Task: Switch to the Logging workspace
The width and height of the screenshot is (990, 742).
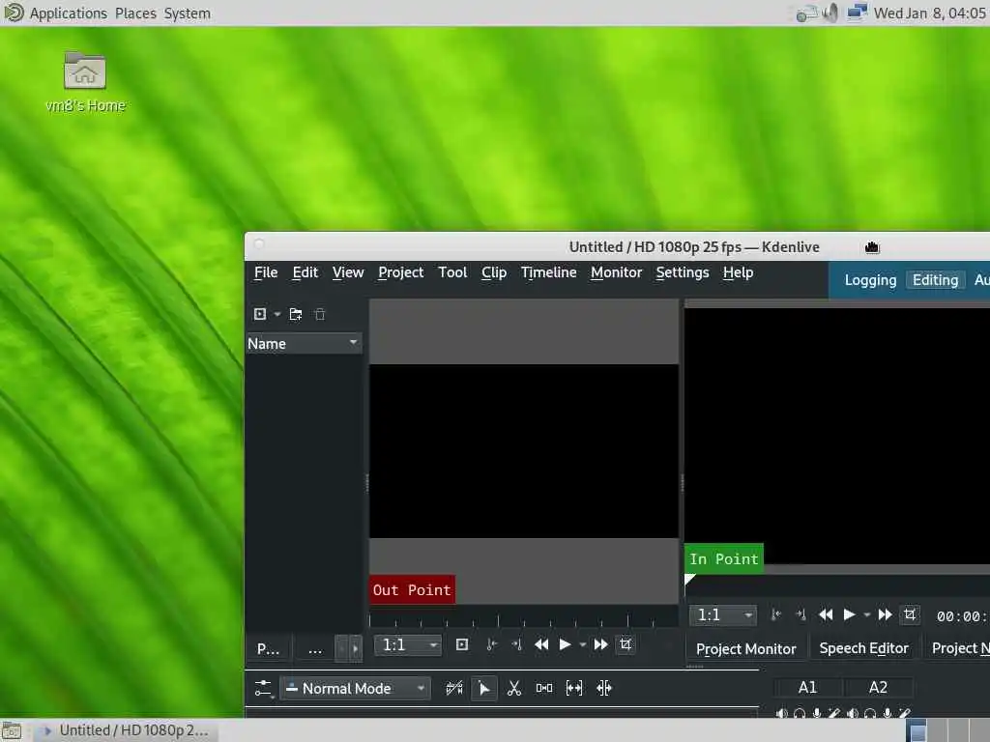Action: [x=871, y=280]
